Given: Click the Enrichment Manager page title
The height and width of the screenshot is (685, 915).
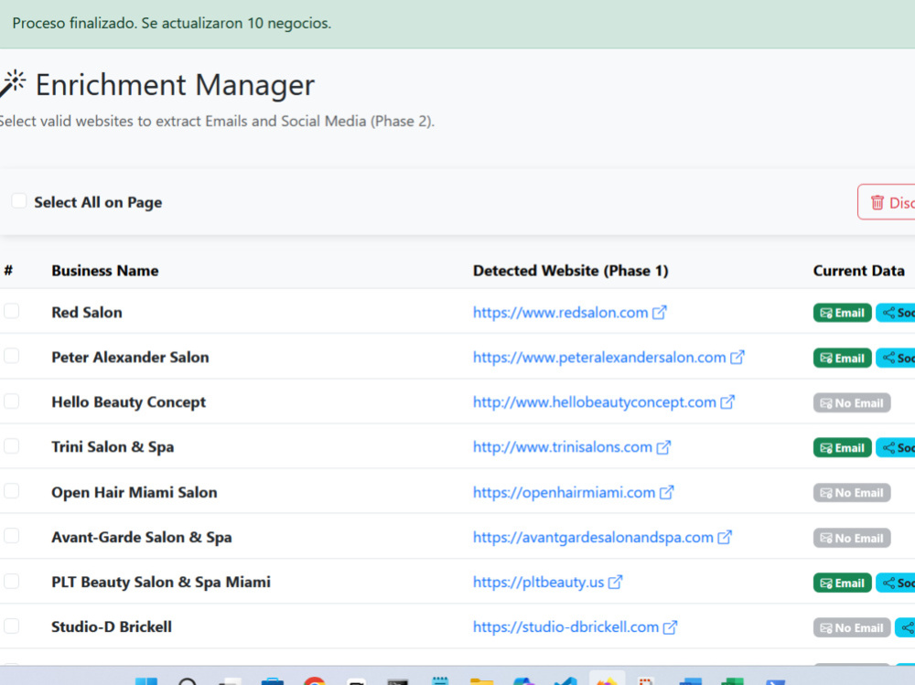Looking at the screenshot, I should pos(175,85).
